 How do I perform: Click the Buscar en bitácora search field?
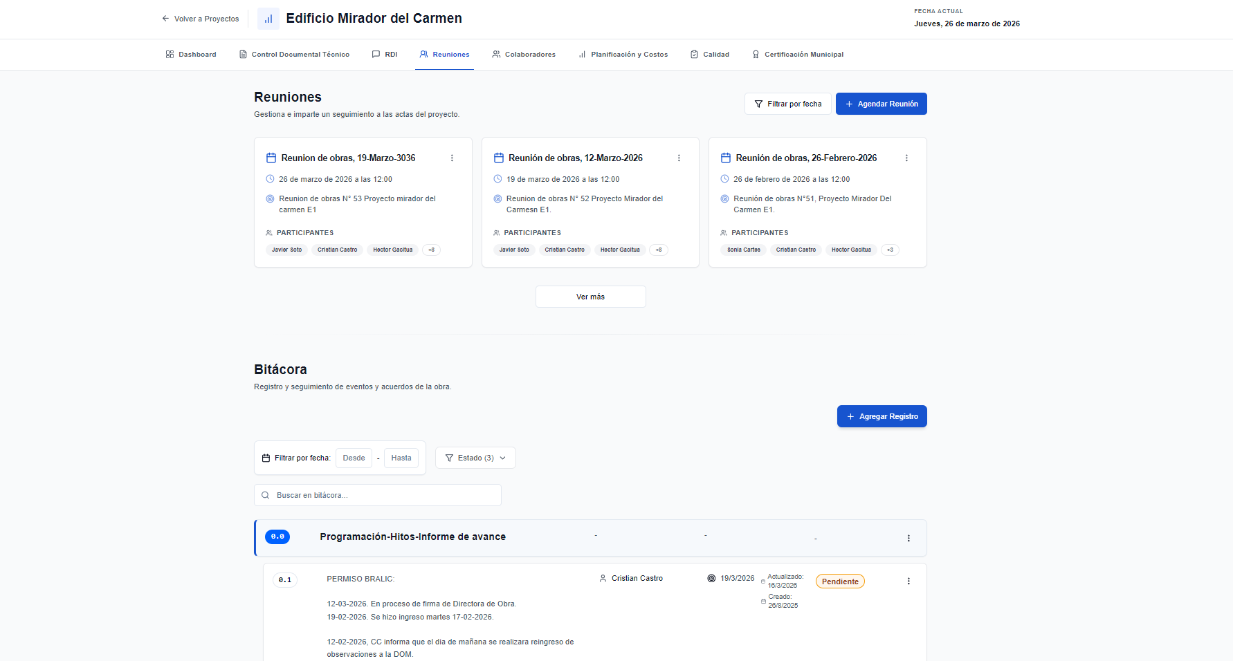tap(378, 495)
